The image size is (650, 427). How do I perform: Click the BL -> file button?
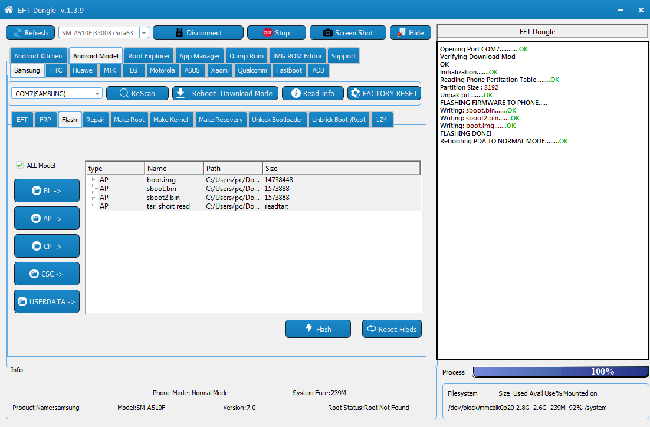pos(47,190)
